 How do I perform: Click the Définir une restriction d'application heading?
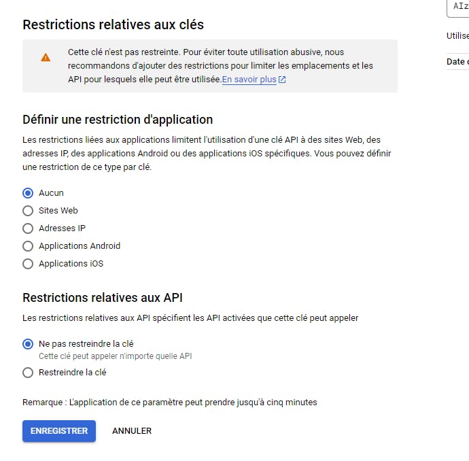tap(118, 120)
